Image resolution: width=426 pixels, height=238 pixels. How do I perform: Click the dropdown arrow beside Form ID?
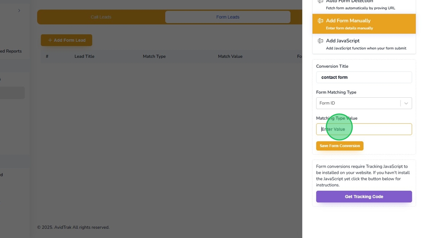[x=406, y=103]
